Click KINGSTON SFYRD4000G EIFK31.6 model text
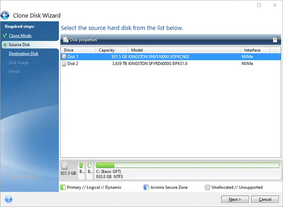Viewport: 283px width, 207px height. pos(158,64)
